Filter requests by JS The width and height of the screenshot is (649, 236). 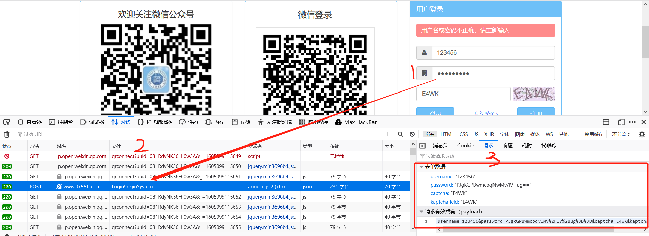pyautogui.click(x=476, y=134)
